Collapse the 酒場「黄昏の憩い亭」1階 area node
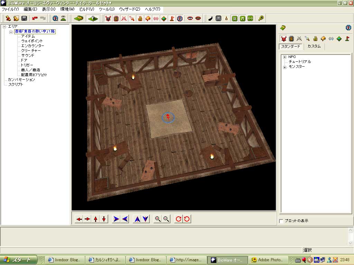Image resolution: width=354 pixels, height=265 pixels. pos(11,32)
